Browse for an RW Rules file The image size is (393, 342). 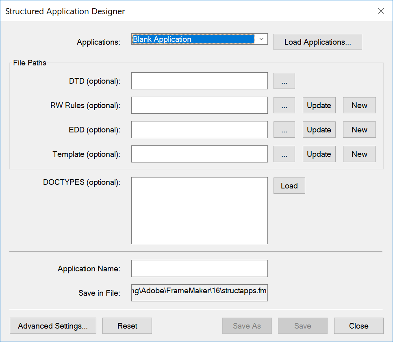click(284, 105)
